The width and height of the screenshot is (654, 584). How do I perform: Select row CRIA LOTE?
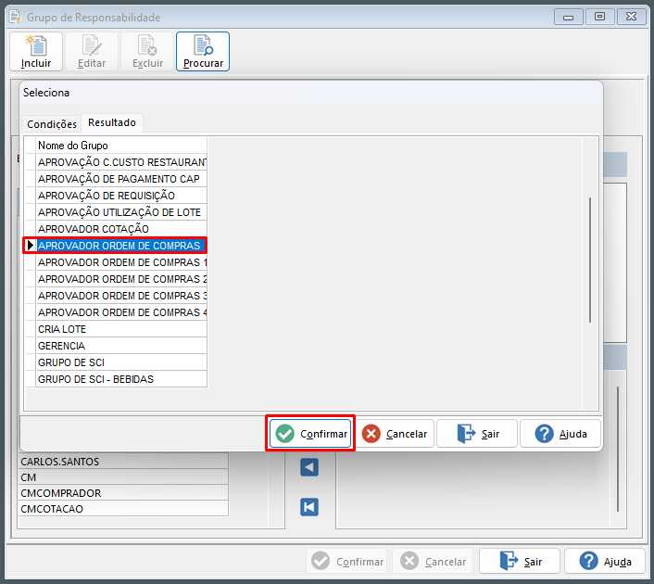pyautogui.click(x=121, y=329)
